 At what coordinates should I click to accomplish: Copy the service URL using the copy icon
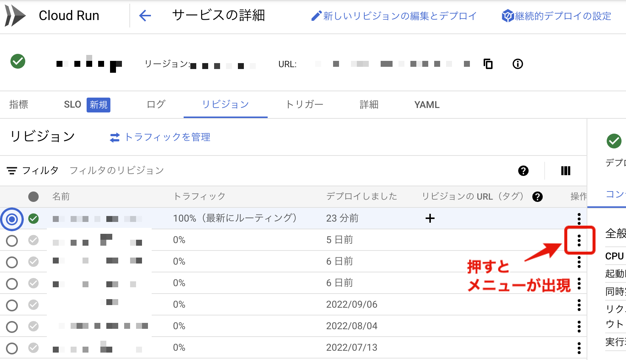click(488, 64)
